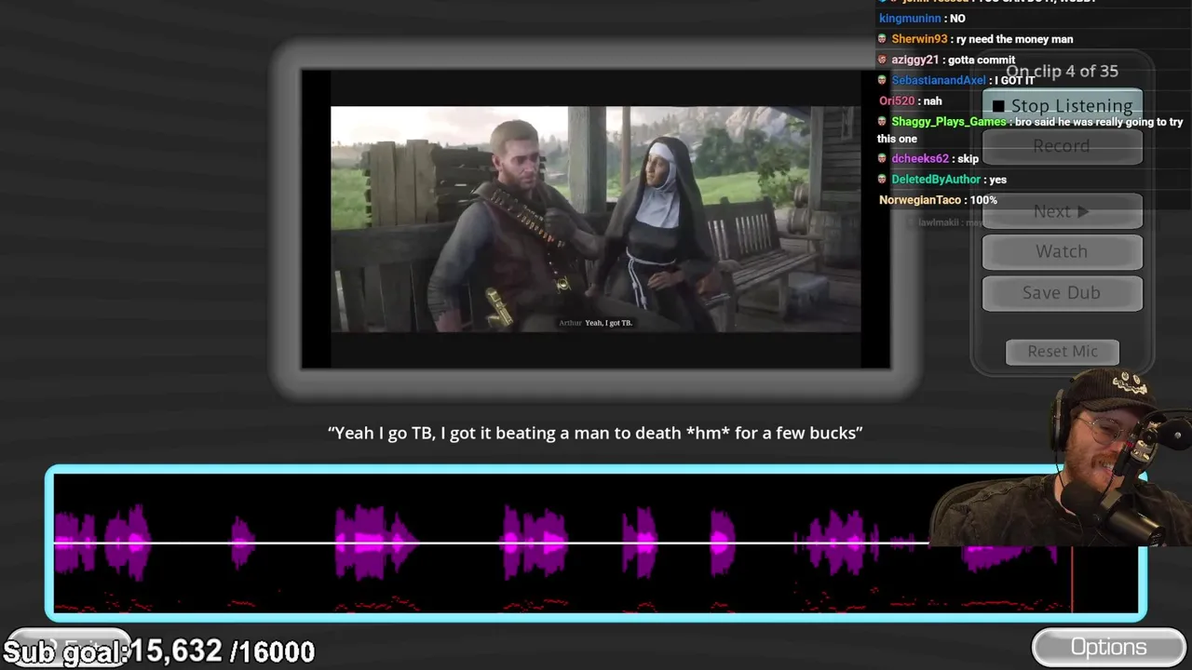This screenshot has width=1192, height=670.
Task: Click the Stop Listening button
Action: click(1062, 106)
